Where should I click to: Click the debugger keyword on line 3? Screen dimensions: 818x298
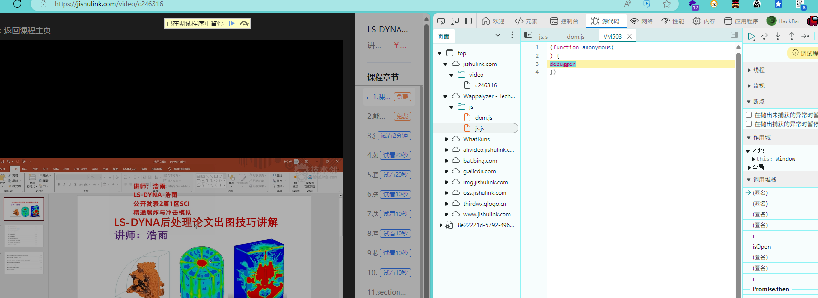[x=563, y=64]
